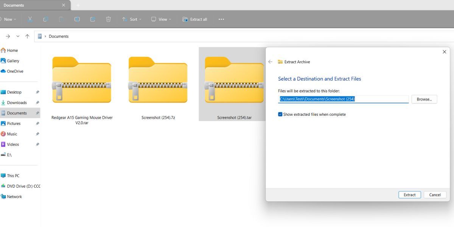Select Downloads in the sidebar
Image resolution: width=454 pixels, height=227 pixels.
pos(17,103)
